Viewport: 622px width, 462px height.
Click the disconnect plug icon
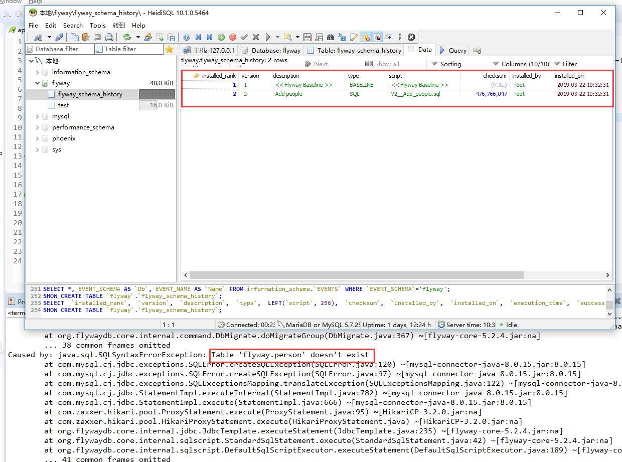(59, 37)
